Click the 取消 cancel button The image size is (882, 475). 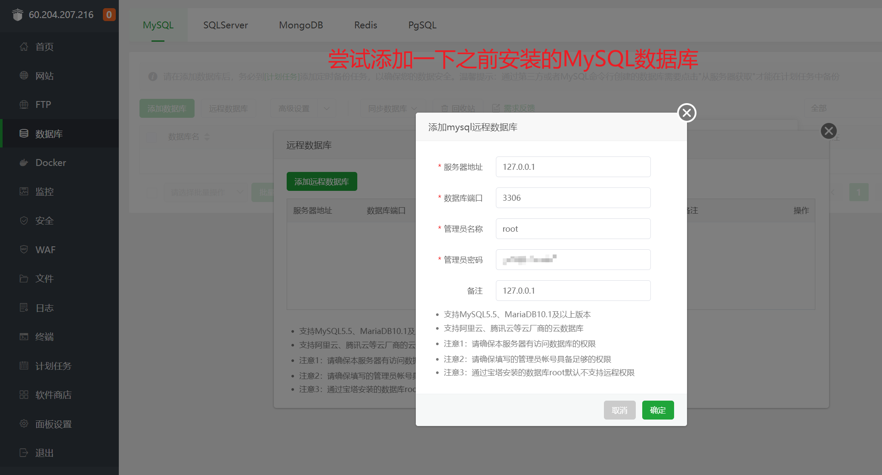pos(619,410)
